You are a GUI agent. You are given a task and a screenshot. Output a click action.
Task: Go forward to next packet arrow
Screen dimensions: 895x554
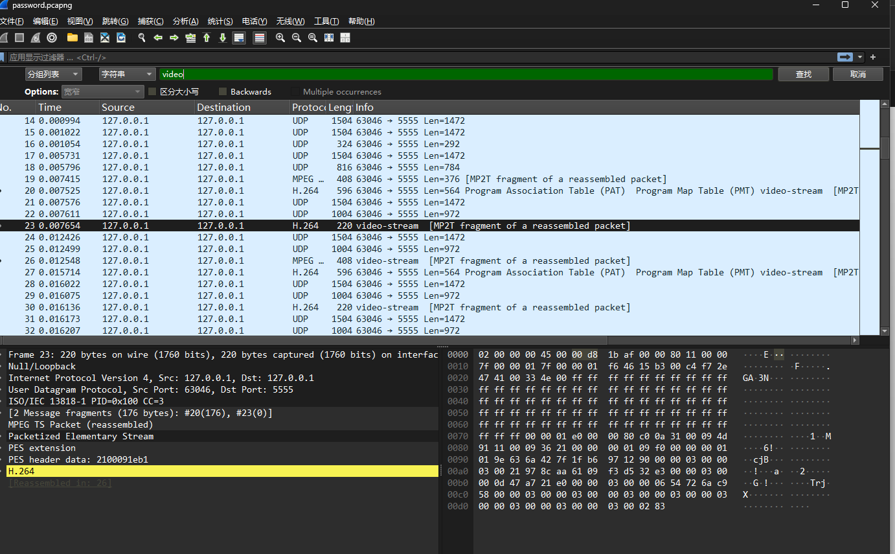[x=174, y=38]
